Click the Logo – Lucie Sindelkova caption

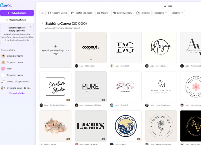coord(159,105)
